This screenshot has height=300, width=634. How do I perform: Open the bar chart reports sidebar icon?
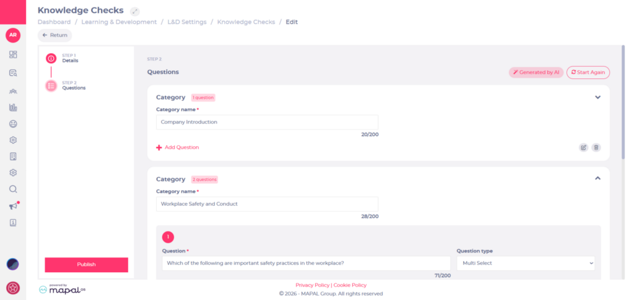(13, 107)
